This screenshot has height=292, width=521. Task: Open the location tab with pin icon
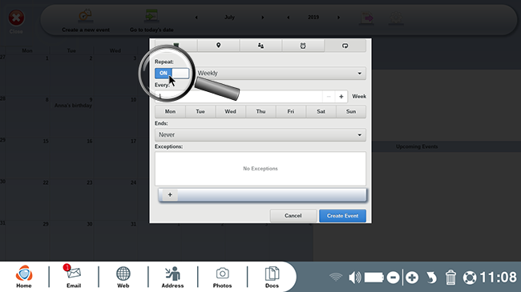[218, 46]
